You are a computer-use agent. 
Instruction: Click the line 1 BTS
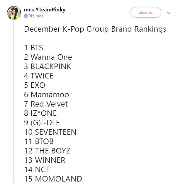pos(33,48)
